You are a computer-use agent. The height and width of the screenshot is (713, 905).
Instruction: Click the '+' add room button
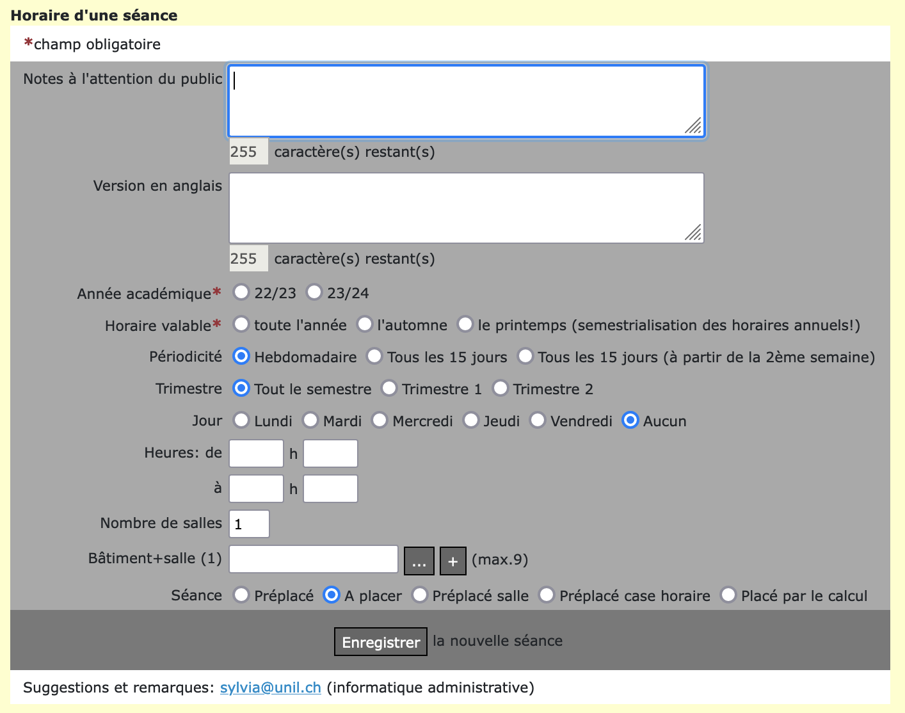(x=453, y=561)
